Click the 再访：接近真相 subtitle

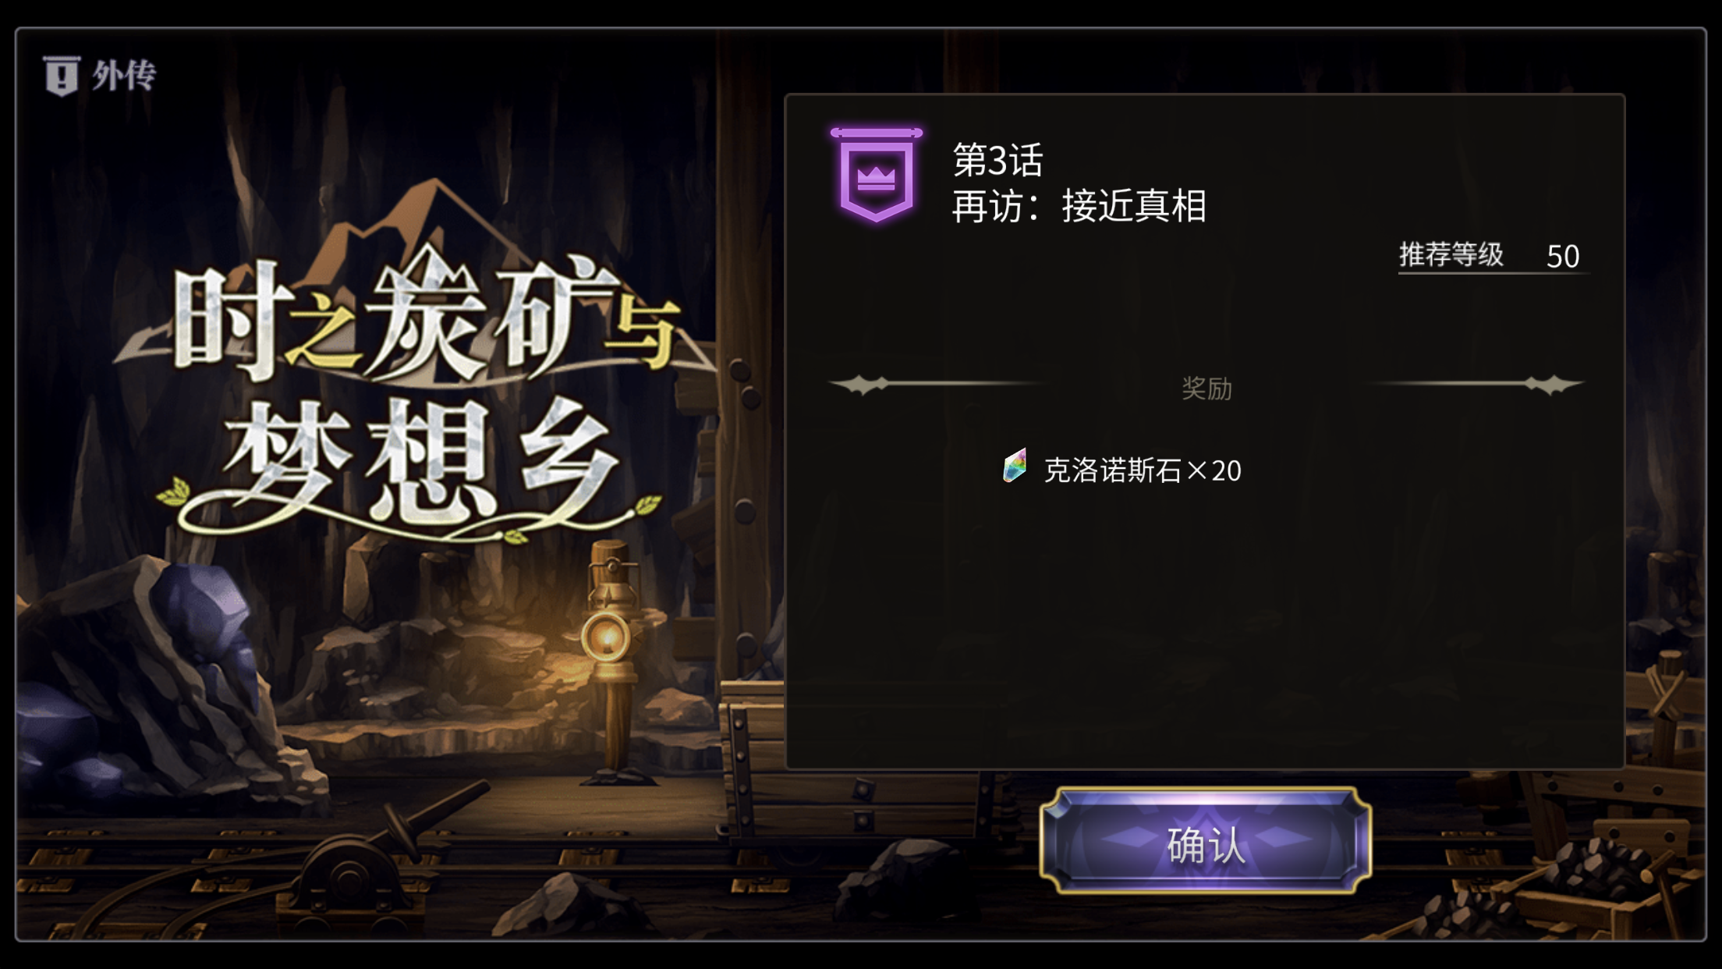click(x=1079, y=207)
